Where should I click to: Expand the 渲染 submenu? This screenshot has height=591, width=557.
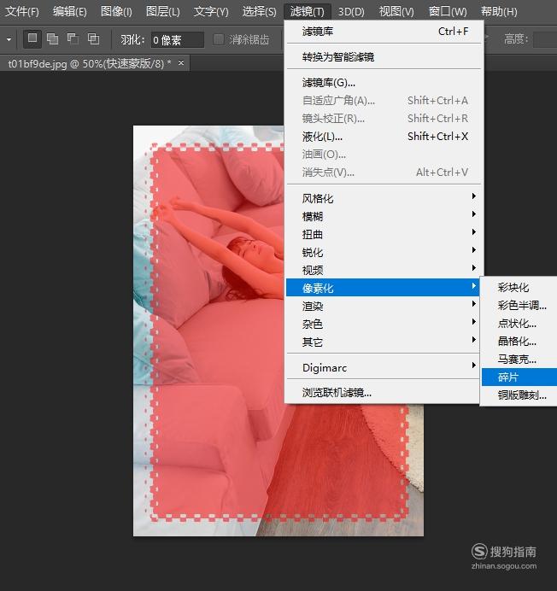pyautogui.click(x=384, y=306)
